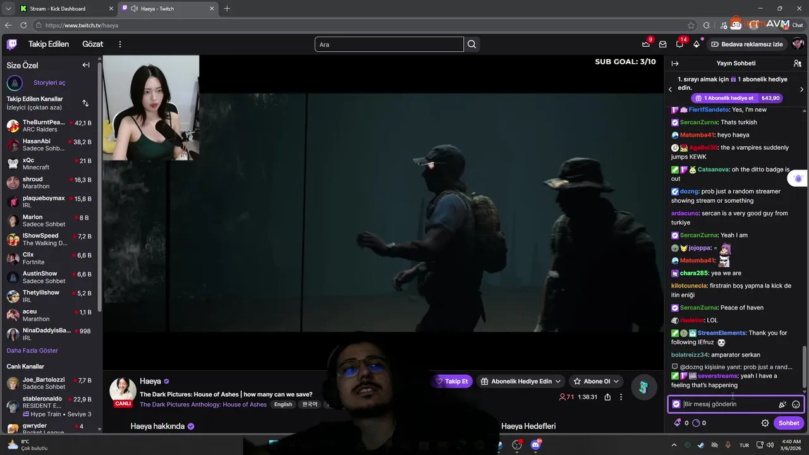This screenshot has height=455, width=809.
Task: Open the three-dot more menu beside Gözat
Action: [120, 44]
